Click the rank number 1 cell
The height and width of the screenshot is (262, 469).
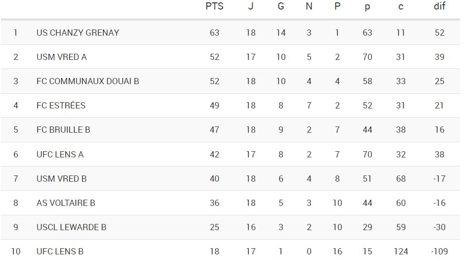pyautogui.click(x=16, y=33)
